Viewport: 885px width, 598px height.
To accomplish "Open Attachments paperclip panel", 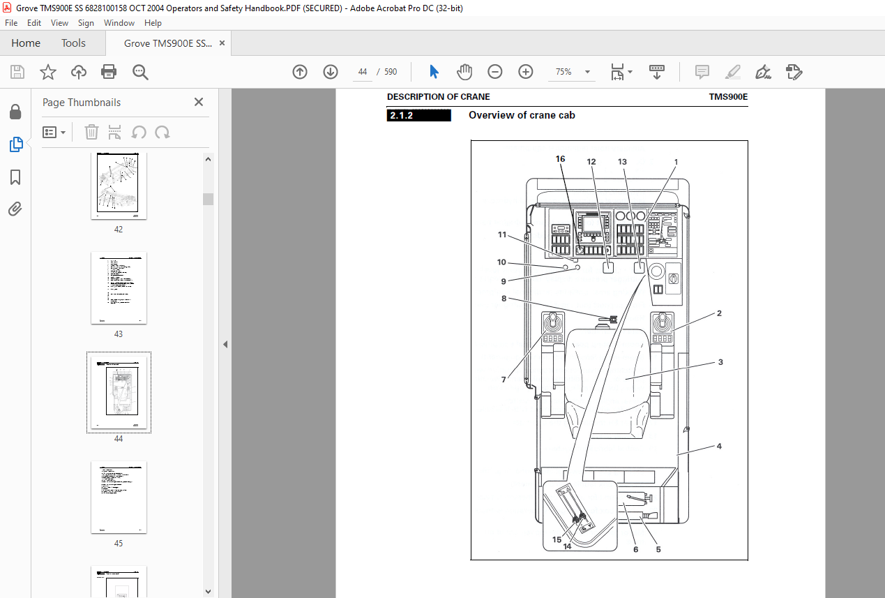I will coord(15,209).
